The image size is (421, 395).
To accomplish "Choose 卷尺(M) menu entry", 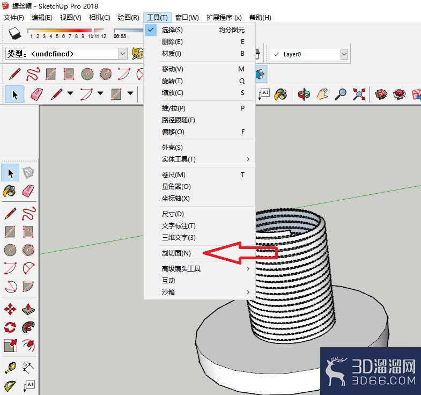I will (199, 175).
